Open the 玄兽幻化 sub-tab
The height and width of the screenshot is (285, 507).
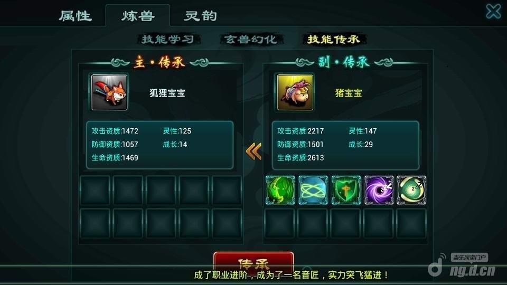(x=251, y=39)
